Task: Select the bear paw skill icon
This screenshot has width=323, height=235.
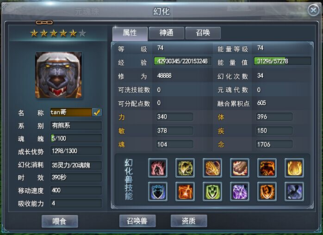Action: [240, 168]
